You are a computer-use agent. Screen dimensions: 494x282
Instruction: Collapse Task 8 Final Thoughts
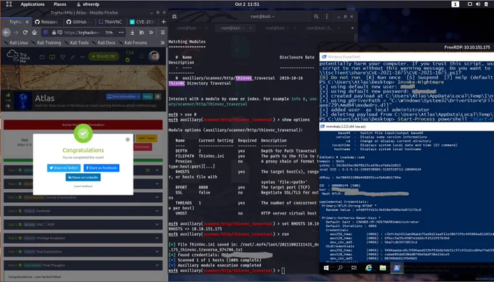pos(83,265)
